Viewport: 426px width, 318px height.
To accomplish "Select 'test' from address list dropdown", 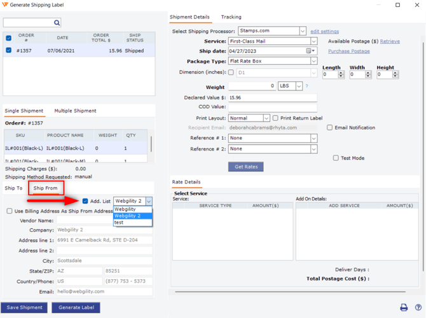I will pyautogui.click(x=119, y=223).
